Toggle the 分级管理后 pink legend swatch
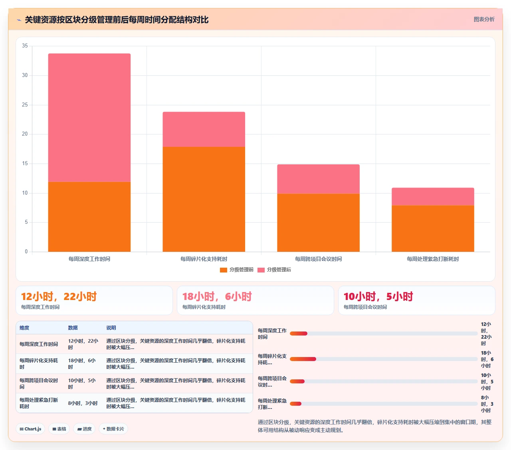Image resolution: width=511 pixels, height=450 pixels. click(261, 270)
